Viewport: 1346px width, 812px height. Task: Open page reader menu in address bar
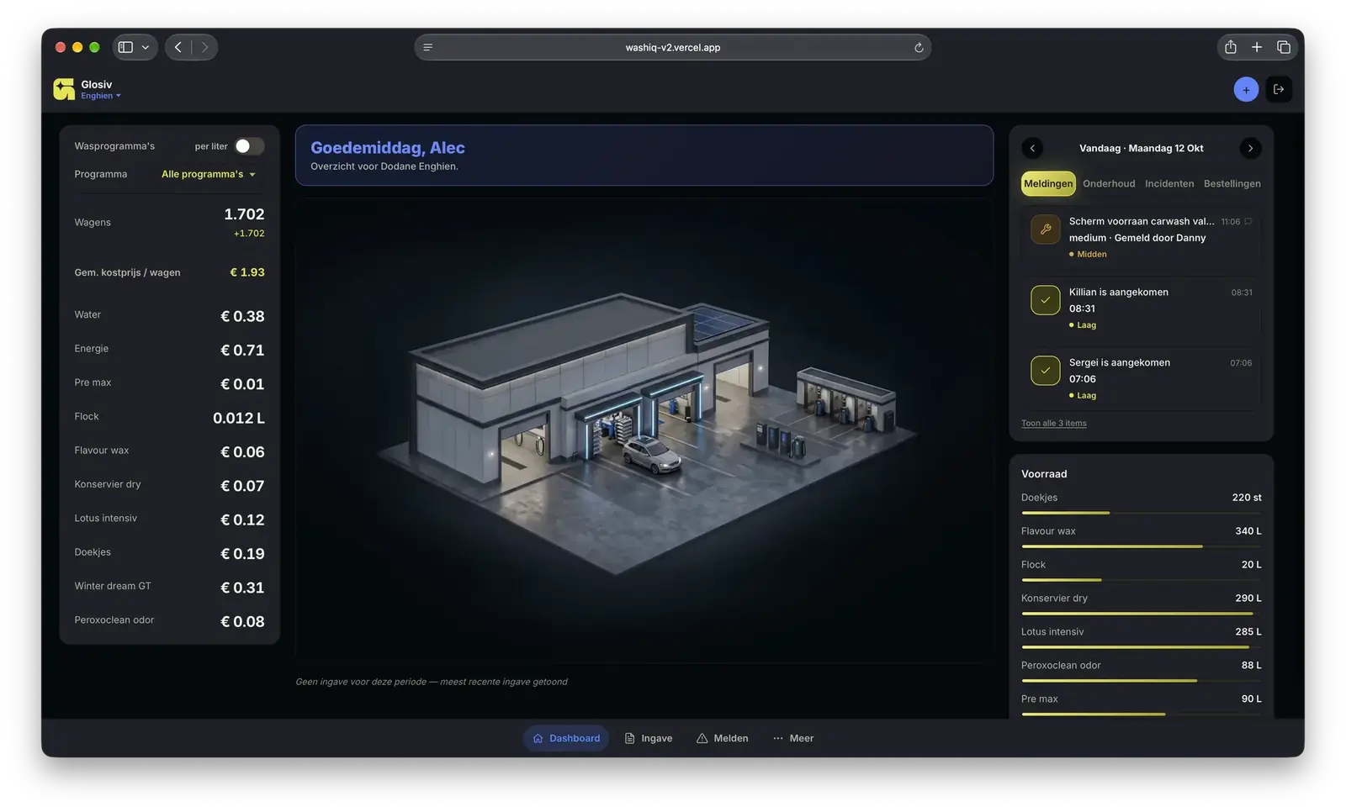428,48
